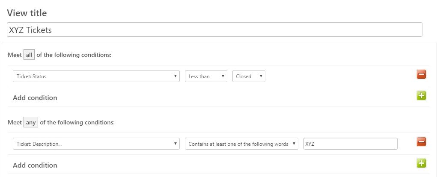Open the 'Less than' operator dropdown
The image size is (437, 177).
[206, 76]
